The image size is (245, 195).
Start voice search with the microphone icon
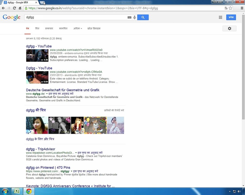[x=134, y=17]
